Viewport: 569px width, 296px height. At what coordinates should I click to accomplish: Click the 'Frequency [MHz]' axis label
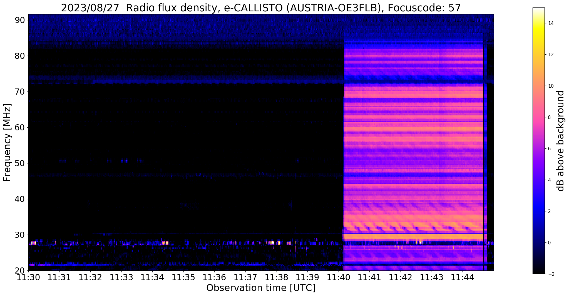(7, 143)
